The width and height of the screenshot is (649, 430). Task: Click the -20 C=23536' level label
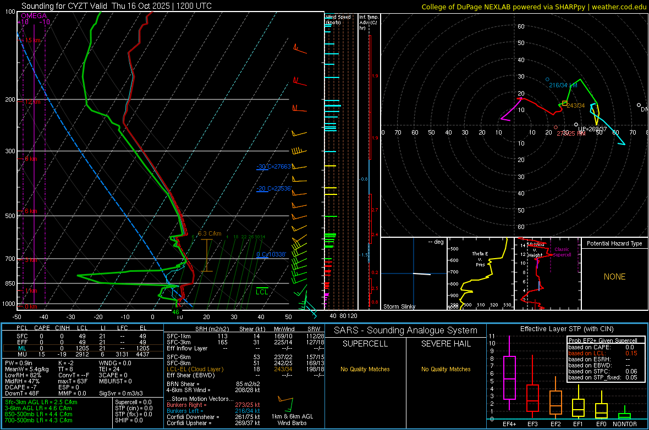point(274,188)
